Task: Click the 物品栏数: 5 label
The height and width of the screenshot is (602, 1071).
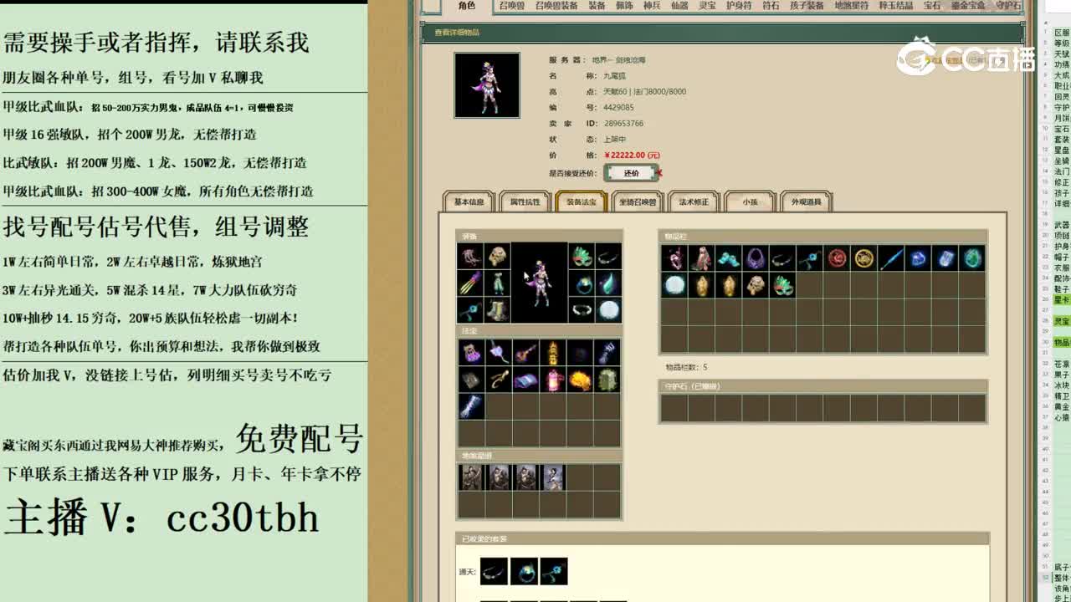Action: click(687, 367)
